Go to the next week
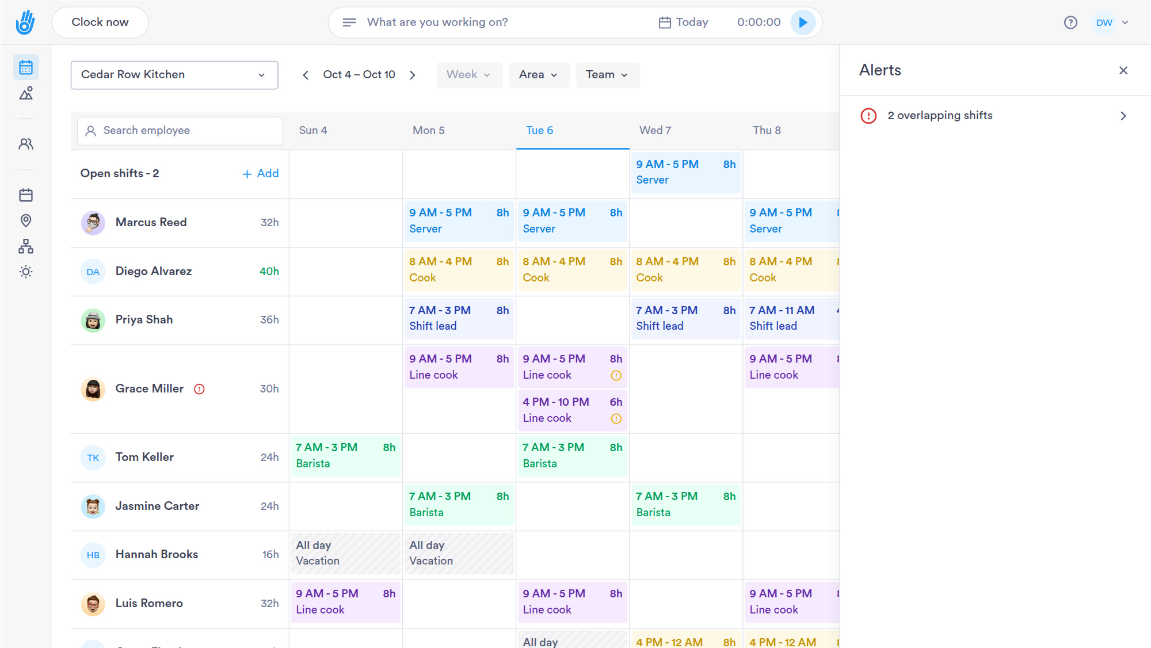Viewport: 1151px width, 648px height. [413, 75]
